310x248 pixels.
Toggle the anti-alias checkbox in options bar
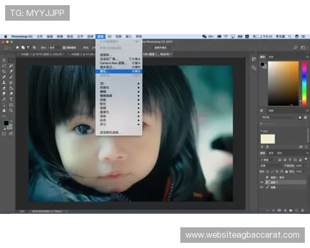tap(64, 47)
